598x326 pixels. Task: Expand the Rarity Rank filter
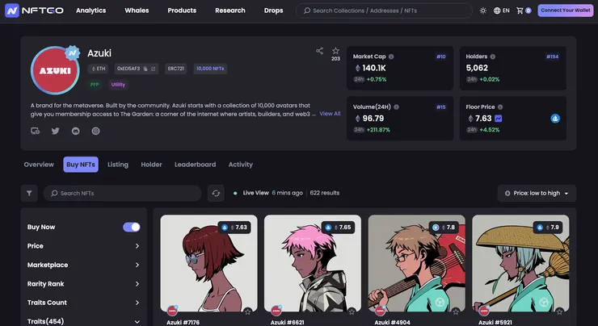(84, 284)
